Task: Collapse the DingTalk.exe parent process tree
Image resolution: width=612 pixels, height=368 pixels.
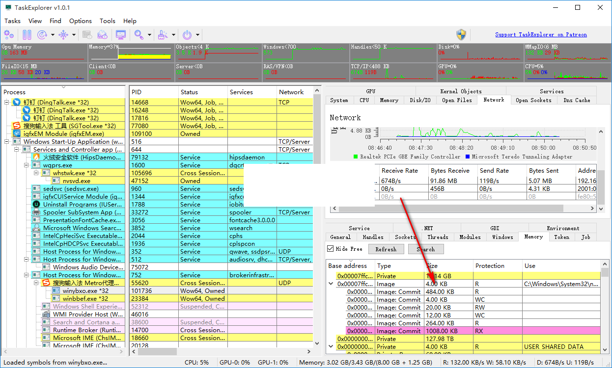Action: pos(7,103)
